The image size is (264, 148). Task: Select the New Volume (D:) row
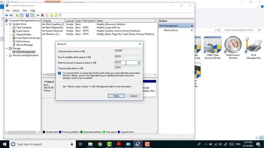click(99, 28)
